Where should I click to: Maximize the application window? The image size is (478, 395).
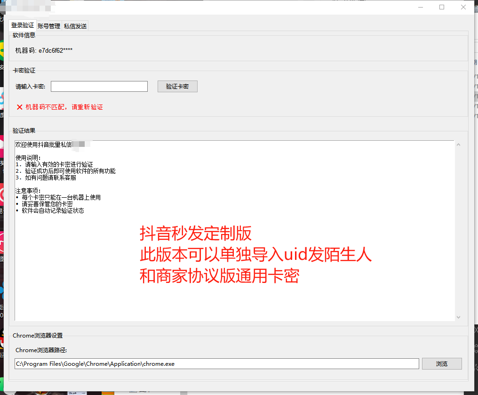click(x=442, y=7)
